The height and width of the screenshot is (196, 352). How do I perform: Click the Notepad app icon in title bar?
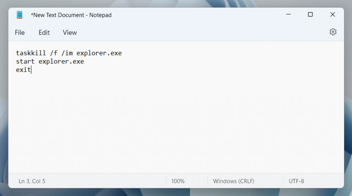click(x=20, y=15)
